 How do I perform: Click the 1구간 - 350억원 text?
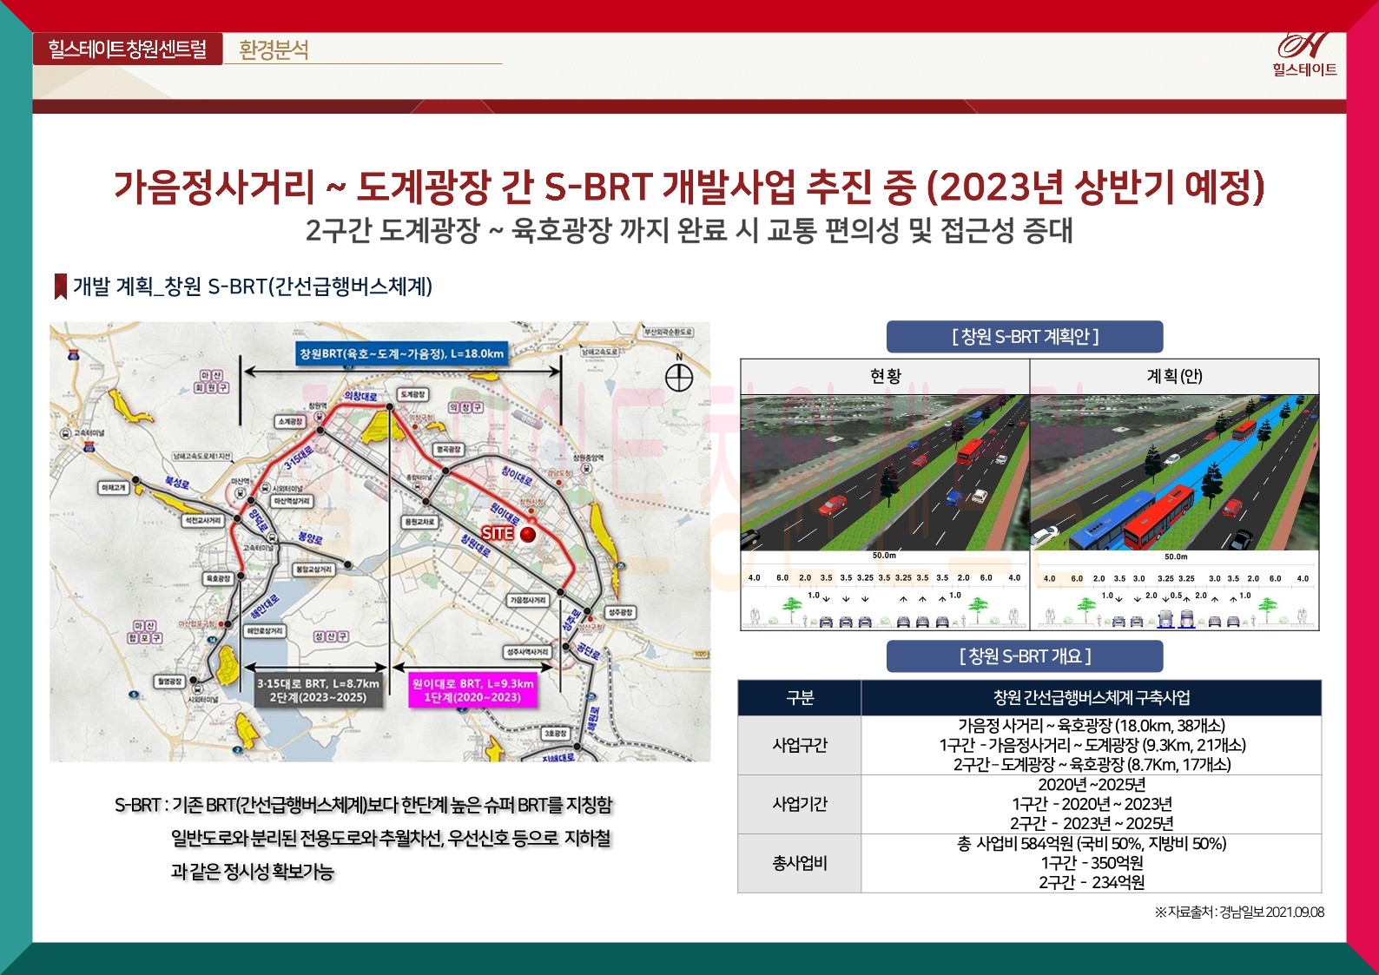[x=1092, y=863]
